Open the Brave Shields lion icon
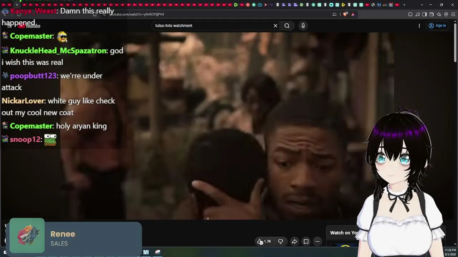This screenshot has height=257, width=458. tap(345, 14)
